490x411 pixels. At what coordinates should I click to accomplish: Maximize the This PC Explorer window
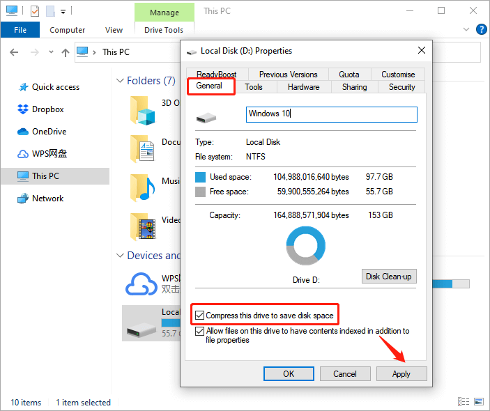click(x=441, y=10)
